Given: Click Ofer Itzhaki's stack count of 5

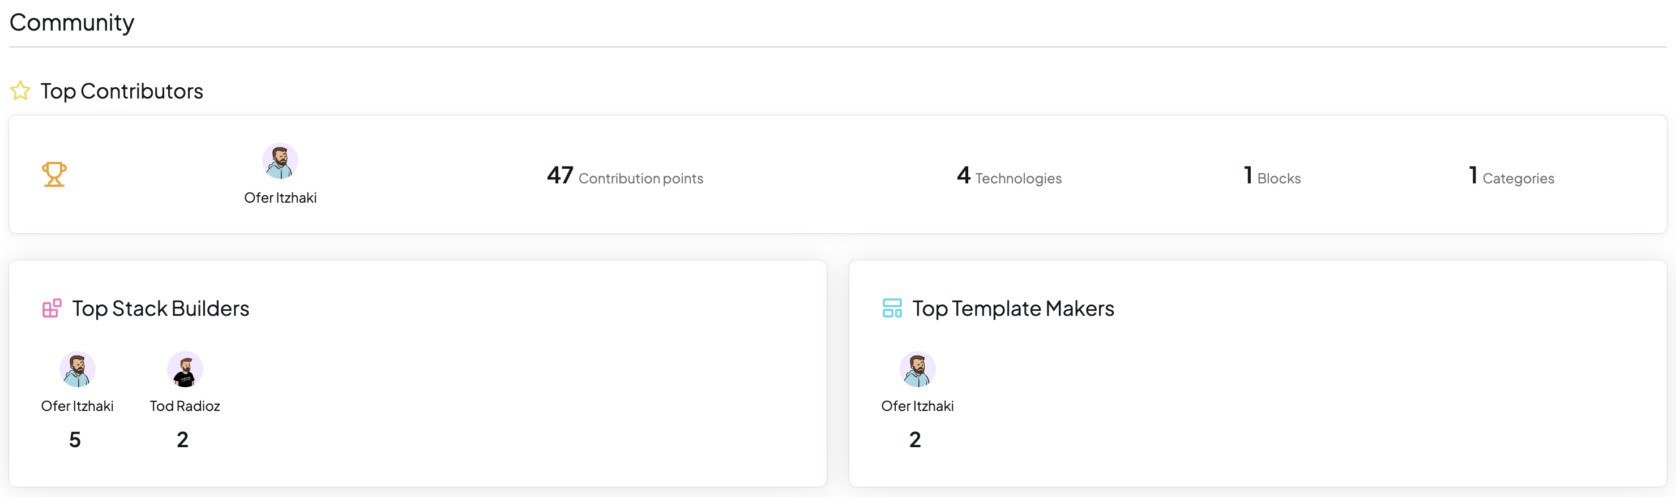Looking at the screenshot, I should tap(75, 440).
